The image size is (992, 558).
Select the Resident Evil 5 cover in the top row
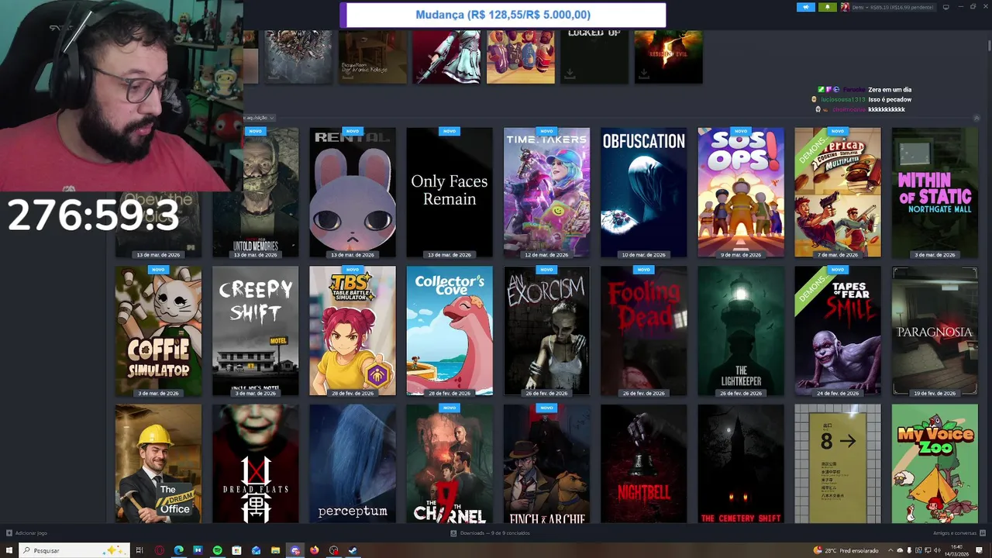coord(669,57)
